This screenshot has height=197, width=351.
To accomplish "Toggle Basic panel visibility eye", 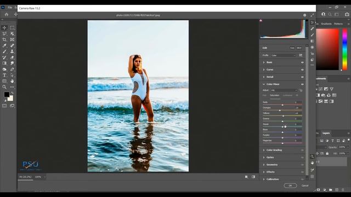I will pos(302,62).
